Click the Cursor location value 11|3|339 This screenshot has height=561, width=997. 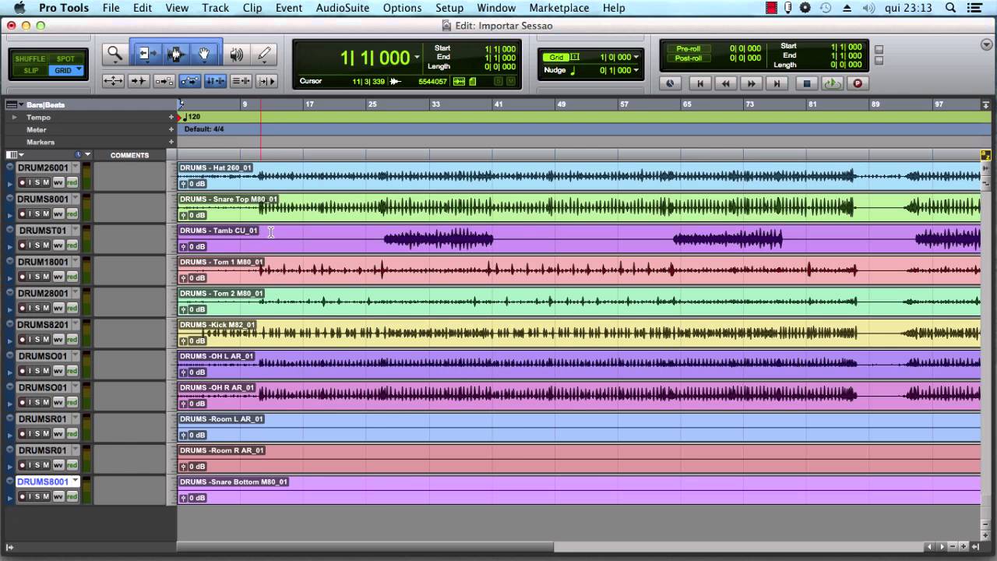coord(368,81)
